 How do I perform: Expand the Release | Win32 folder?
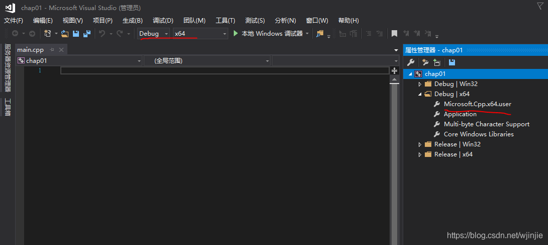(420, 144)
